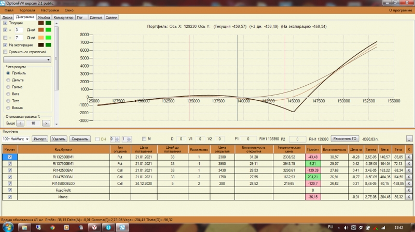The image size is (415, 232).
Task: Click the X button on the Итого row
Action: [409, 197]
